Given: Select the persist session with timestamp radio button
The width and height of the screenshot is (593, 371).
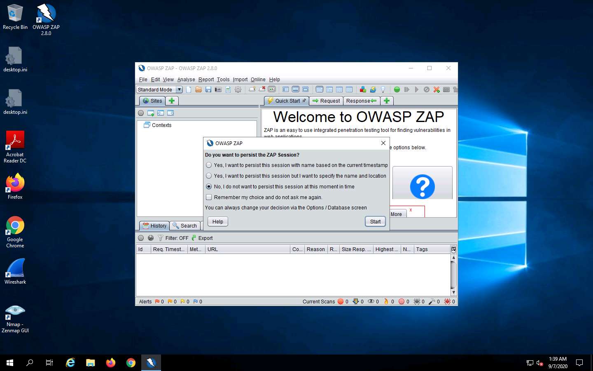Looking at the screenshot, I should point(209,165).
